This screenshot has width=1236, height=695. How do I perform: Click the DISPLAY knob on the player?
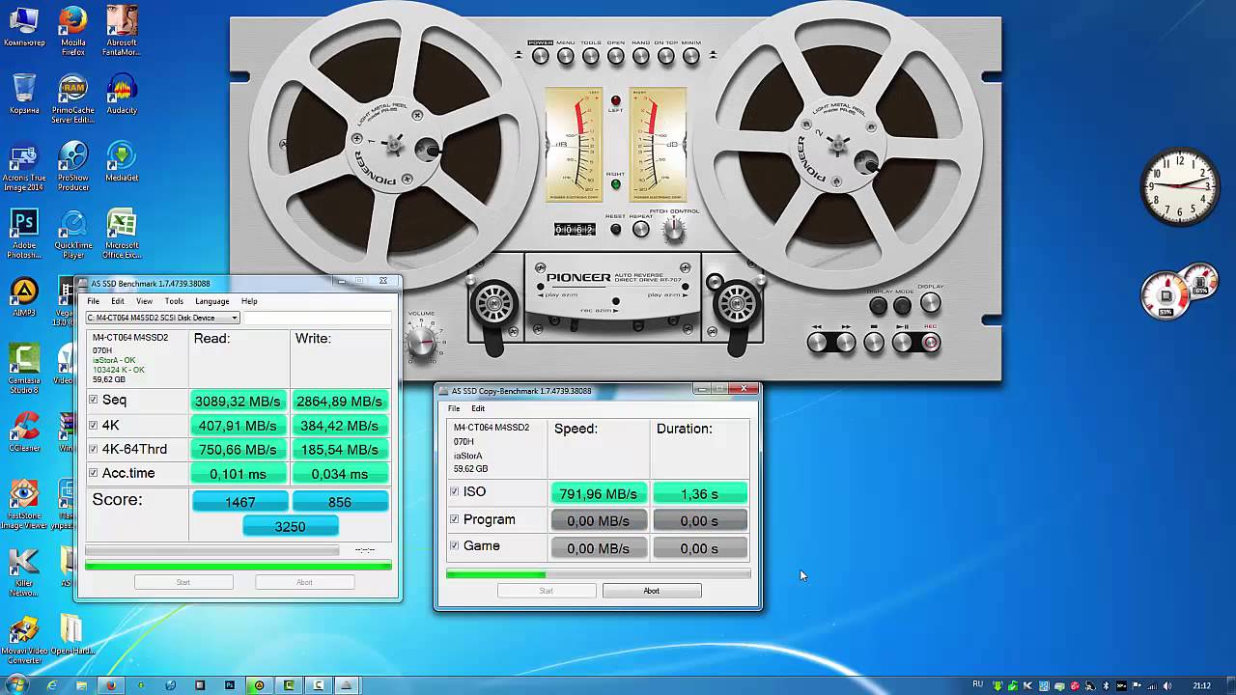930,303
